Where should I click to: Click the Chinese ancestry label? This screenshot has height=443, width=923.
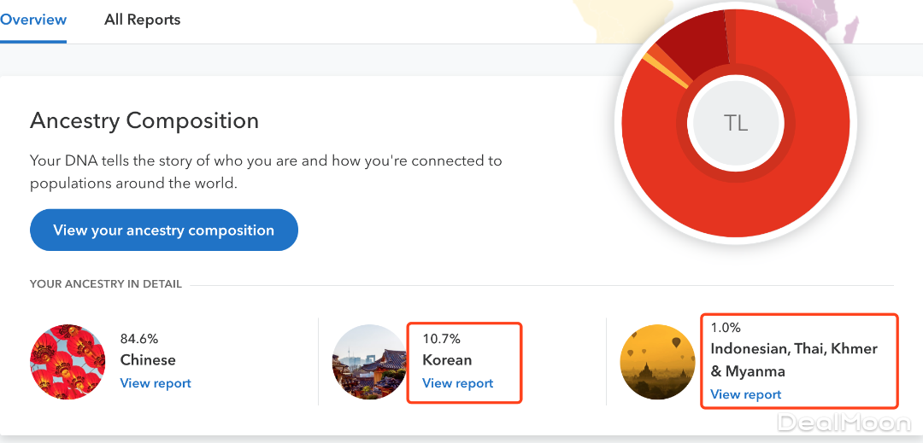tap(148, 360)
